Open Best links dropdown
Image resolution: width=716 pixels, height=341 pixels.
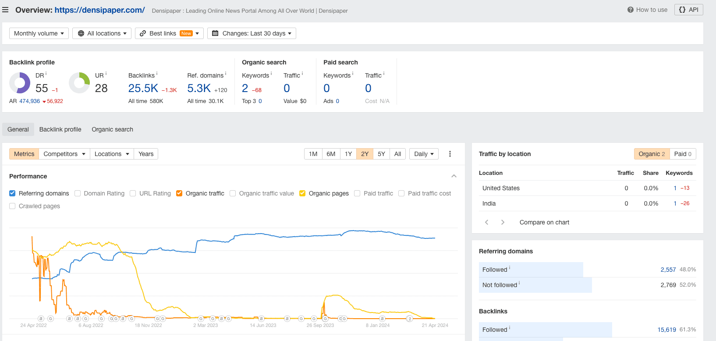point(169,33)
